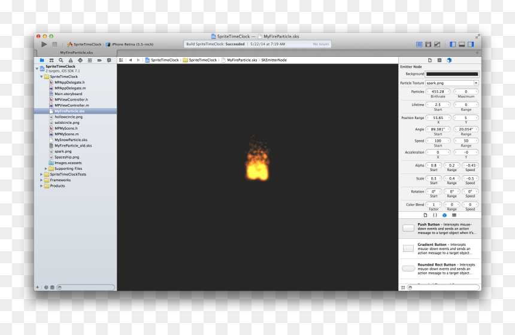Select MySnowParticle.sks file
The image size is (515, 335).
[71, 140]
